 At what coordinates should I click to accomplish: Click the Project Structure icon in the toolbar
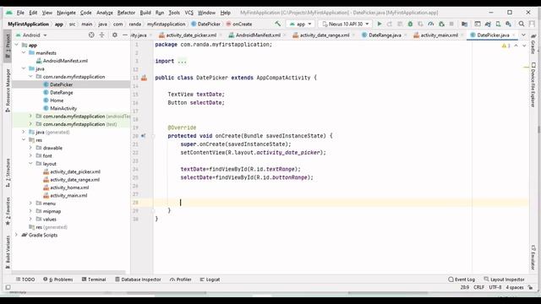(464, 24)
